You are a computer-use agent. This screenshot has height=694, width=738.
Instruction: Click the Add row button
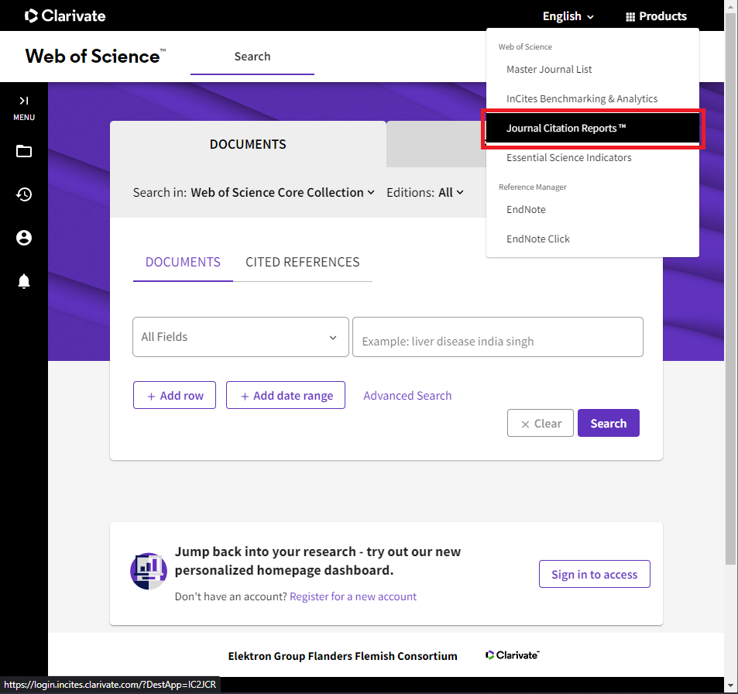[x=174, y=396]
